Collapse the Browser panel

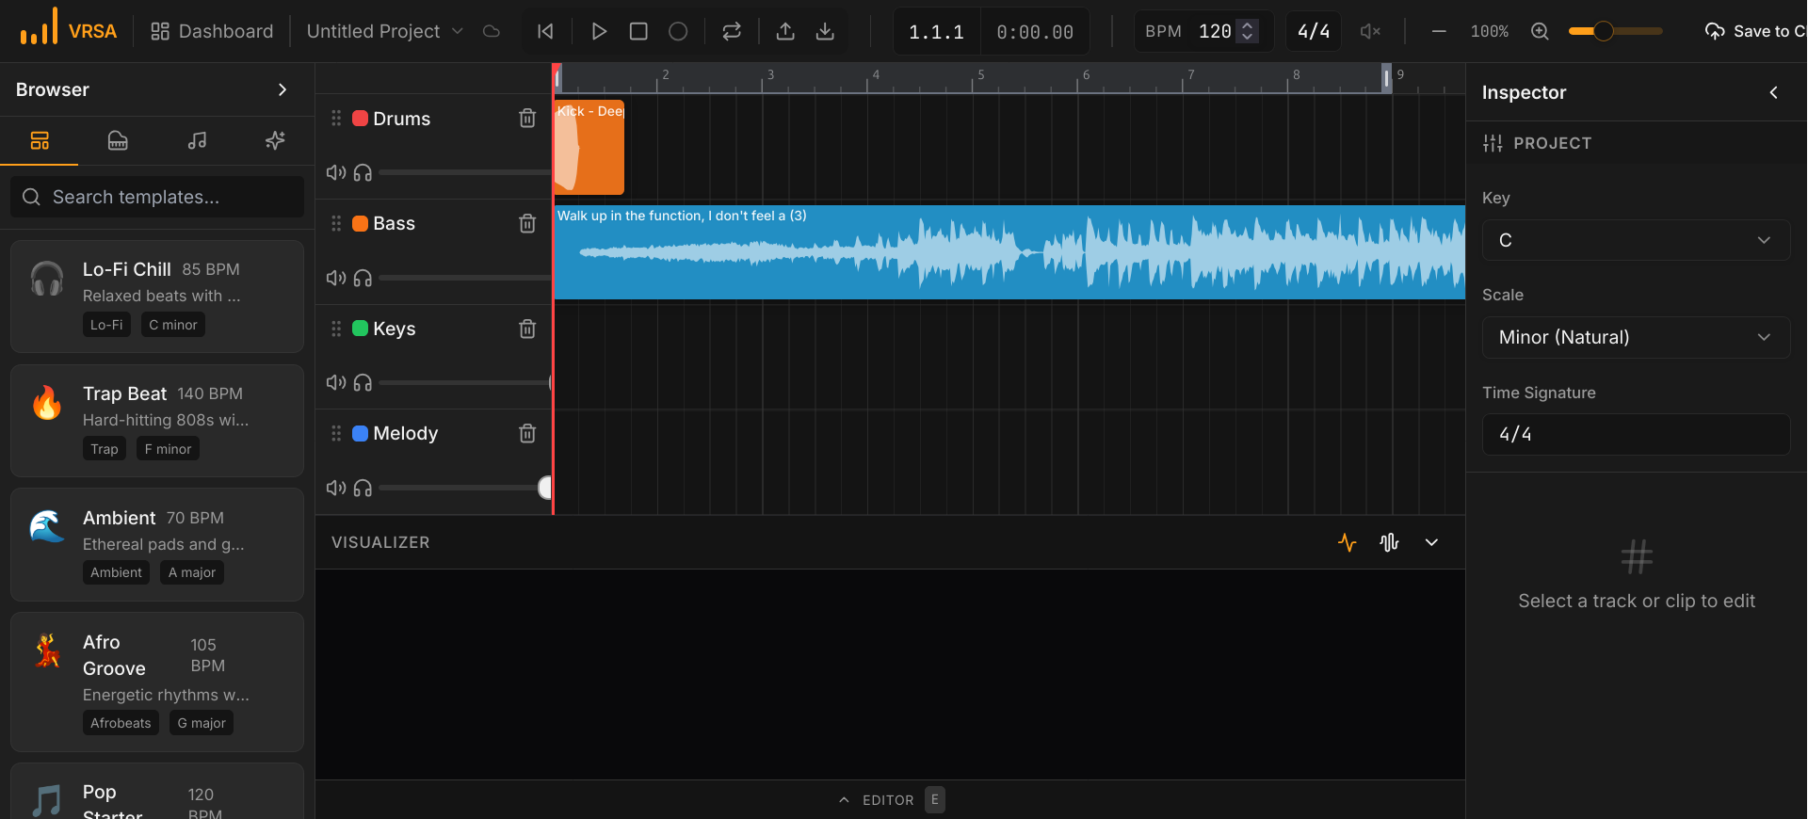pos(282,89)
